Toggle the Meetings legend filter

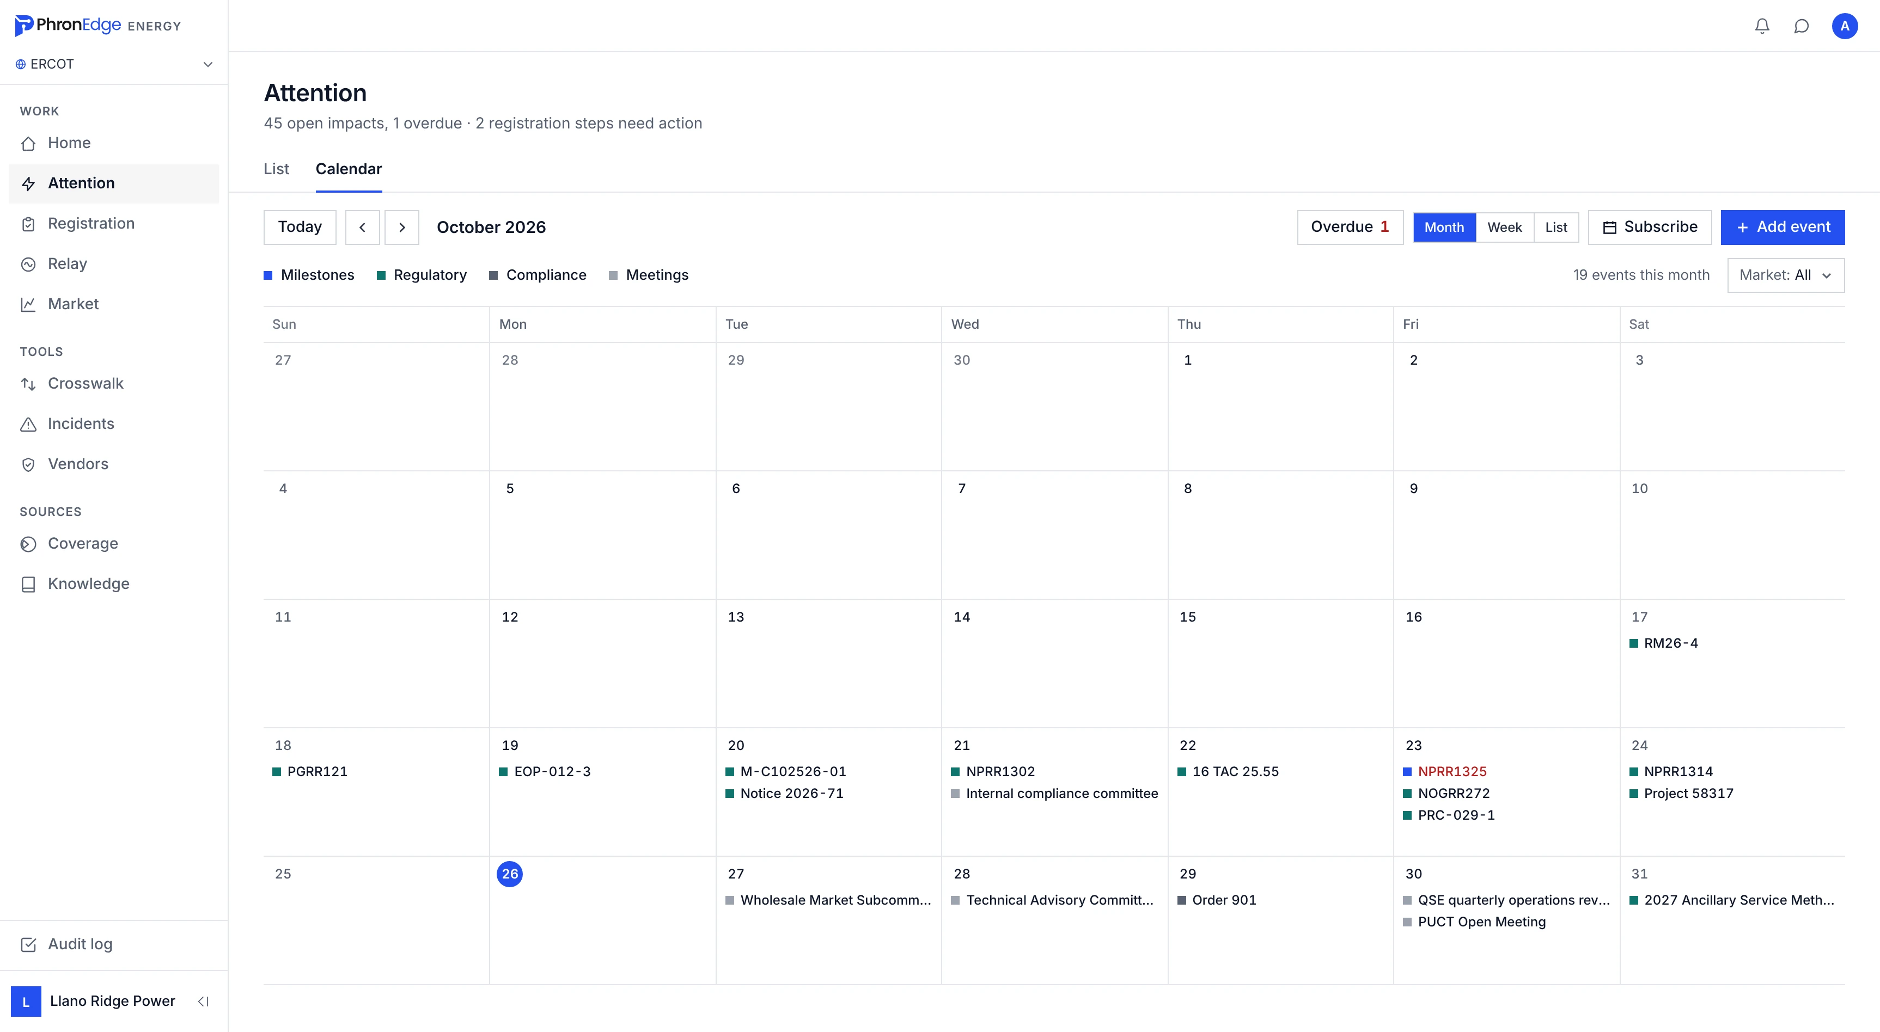(649, 275)
